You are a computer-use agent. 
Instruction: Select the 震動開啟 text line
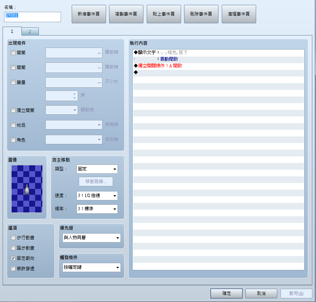click(x=218, y=59)
